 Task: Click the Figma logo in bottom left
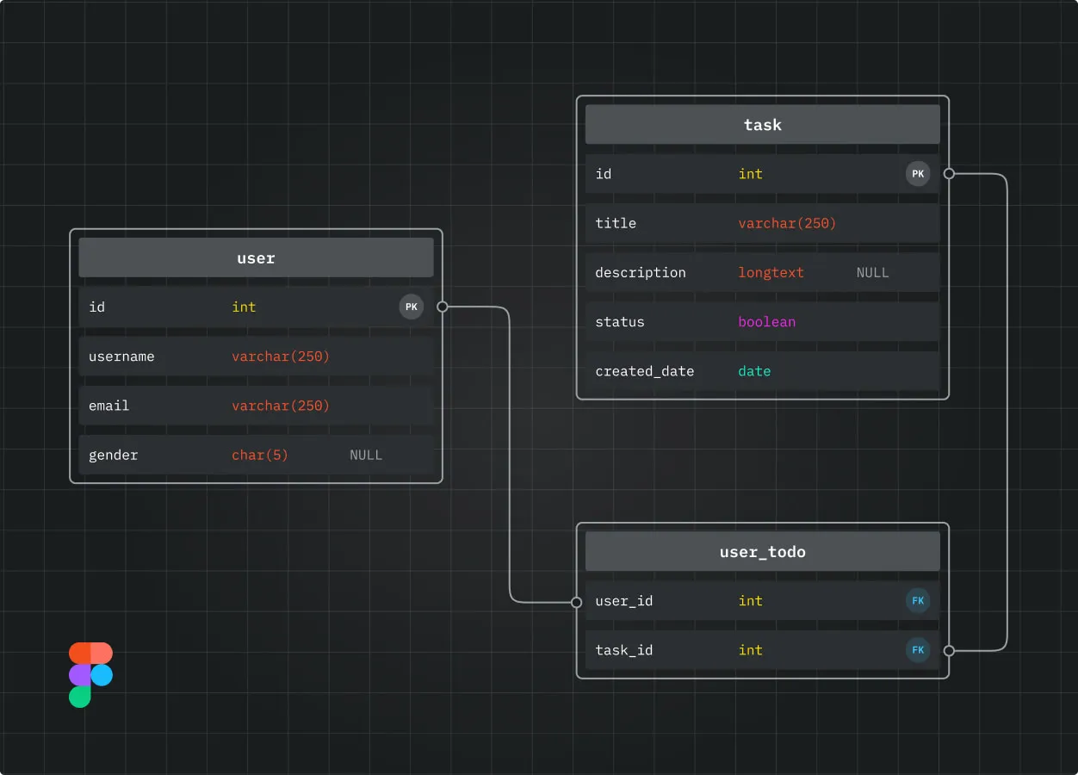tap(90, 673)
